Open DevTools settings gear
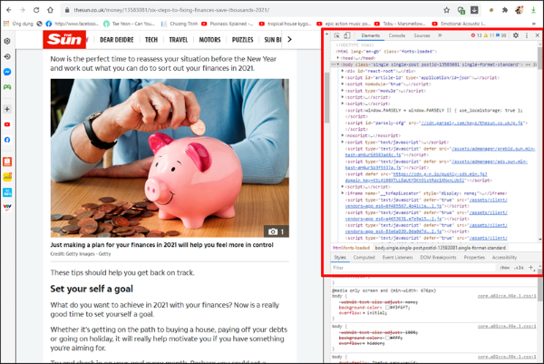The width and height of the screenshot is (544, 364). pyautogui.click(x=516, y=35)
